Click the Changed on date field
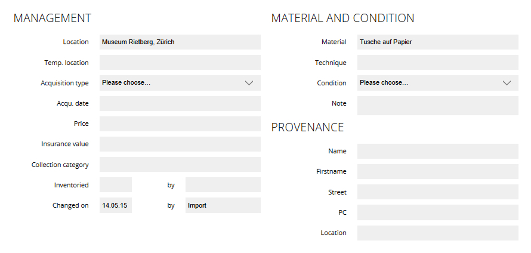This screenshot has width=531, height=253. click(115, 205)
